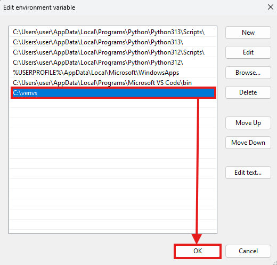Select the C:\venvs path entry
This screenshot has width=277, height=265.
113,93
